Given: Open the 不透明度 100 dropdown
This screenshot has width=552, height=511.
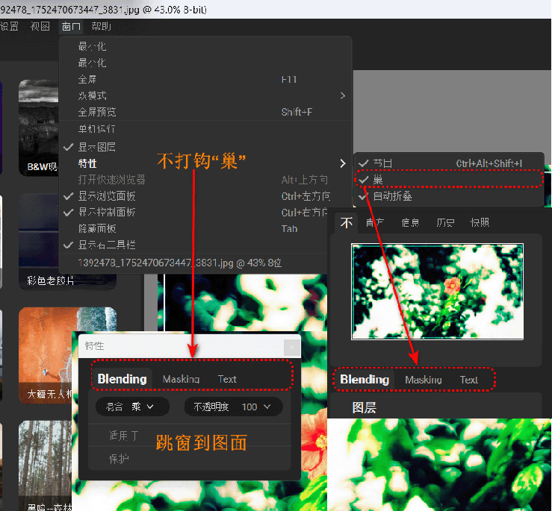Looking at the screenshot, I should pos(233,407).
